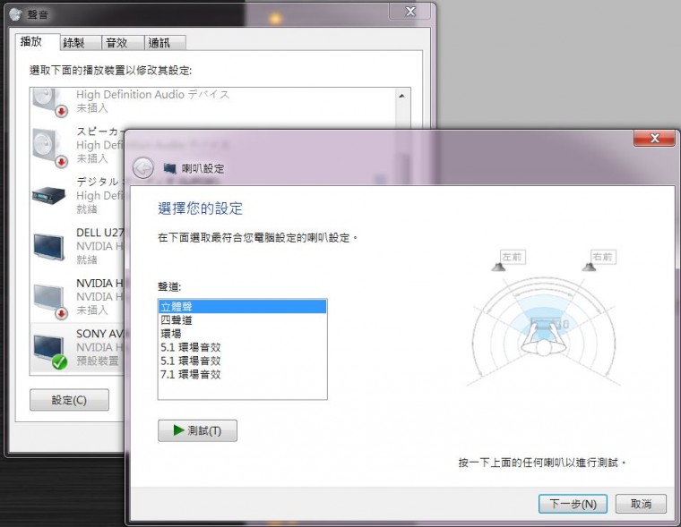Click the left front (左前) speaker icon
Image resolution: width=681 pixels, height=527 pixels.
coord(498,267)
